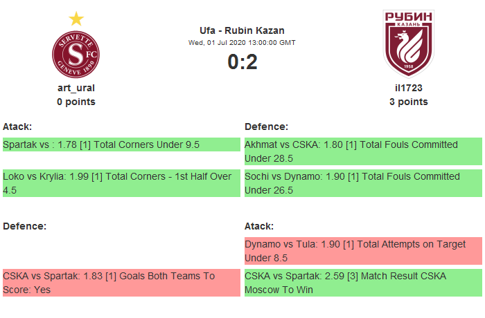485x318 pixels.
Task: Click the il1723 3 points label
Action: tap(408, 102)
